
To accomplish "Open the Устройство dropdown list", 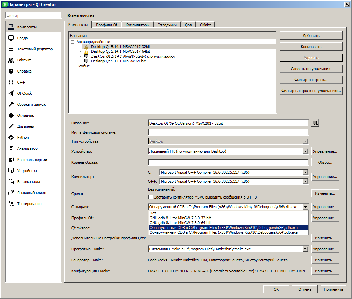I will pos(228,151).
